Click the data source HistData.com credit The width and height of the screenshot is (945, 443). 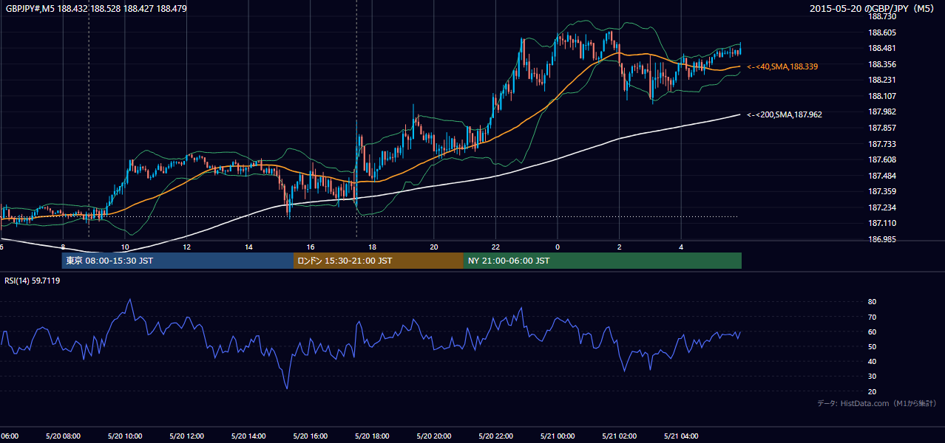coord(877,403)
